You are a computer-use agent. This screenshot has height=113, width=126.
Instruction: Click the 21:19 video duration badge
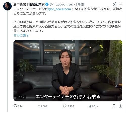[21, 97]
